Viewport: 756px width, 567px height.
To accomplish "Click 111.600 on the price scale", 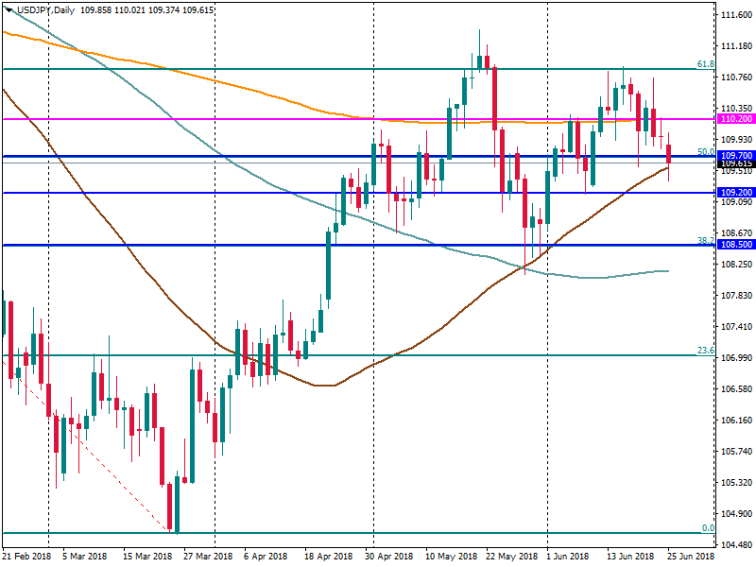I will (736, 15).
